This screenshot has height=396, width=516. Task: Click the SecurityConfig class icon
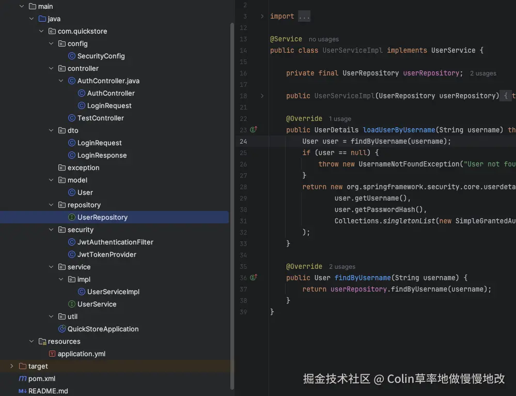pos(72,56)
